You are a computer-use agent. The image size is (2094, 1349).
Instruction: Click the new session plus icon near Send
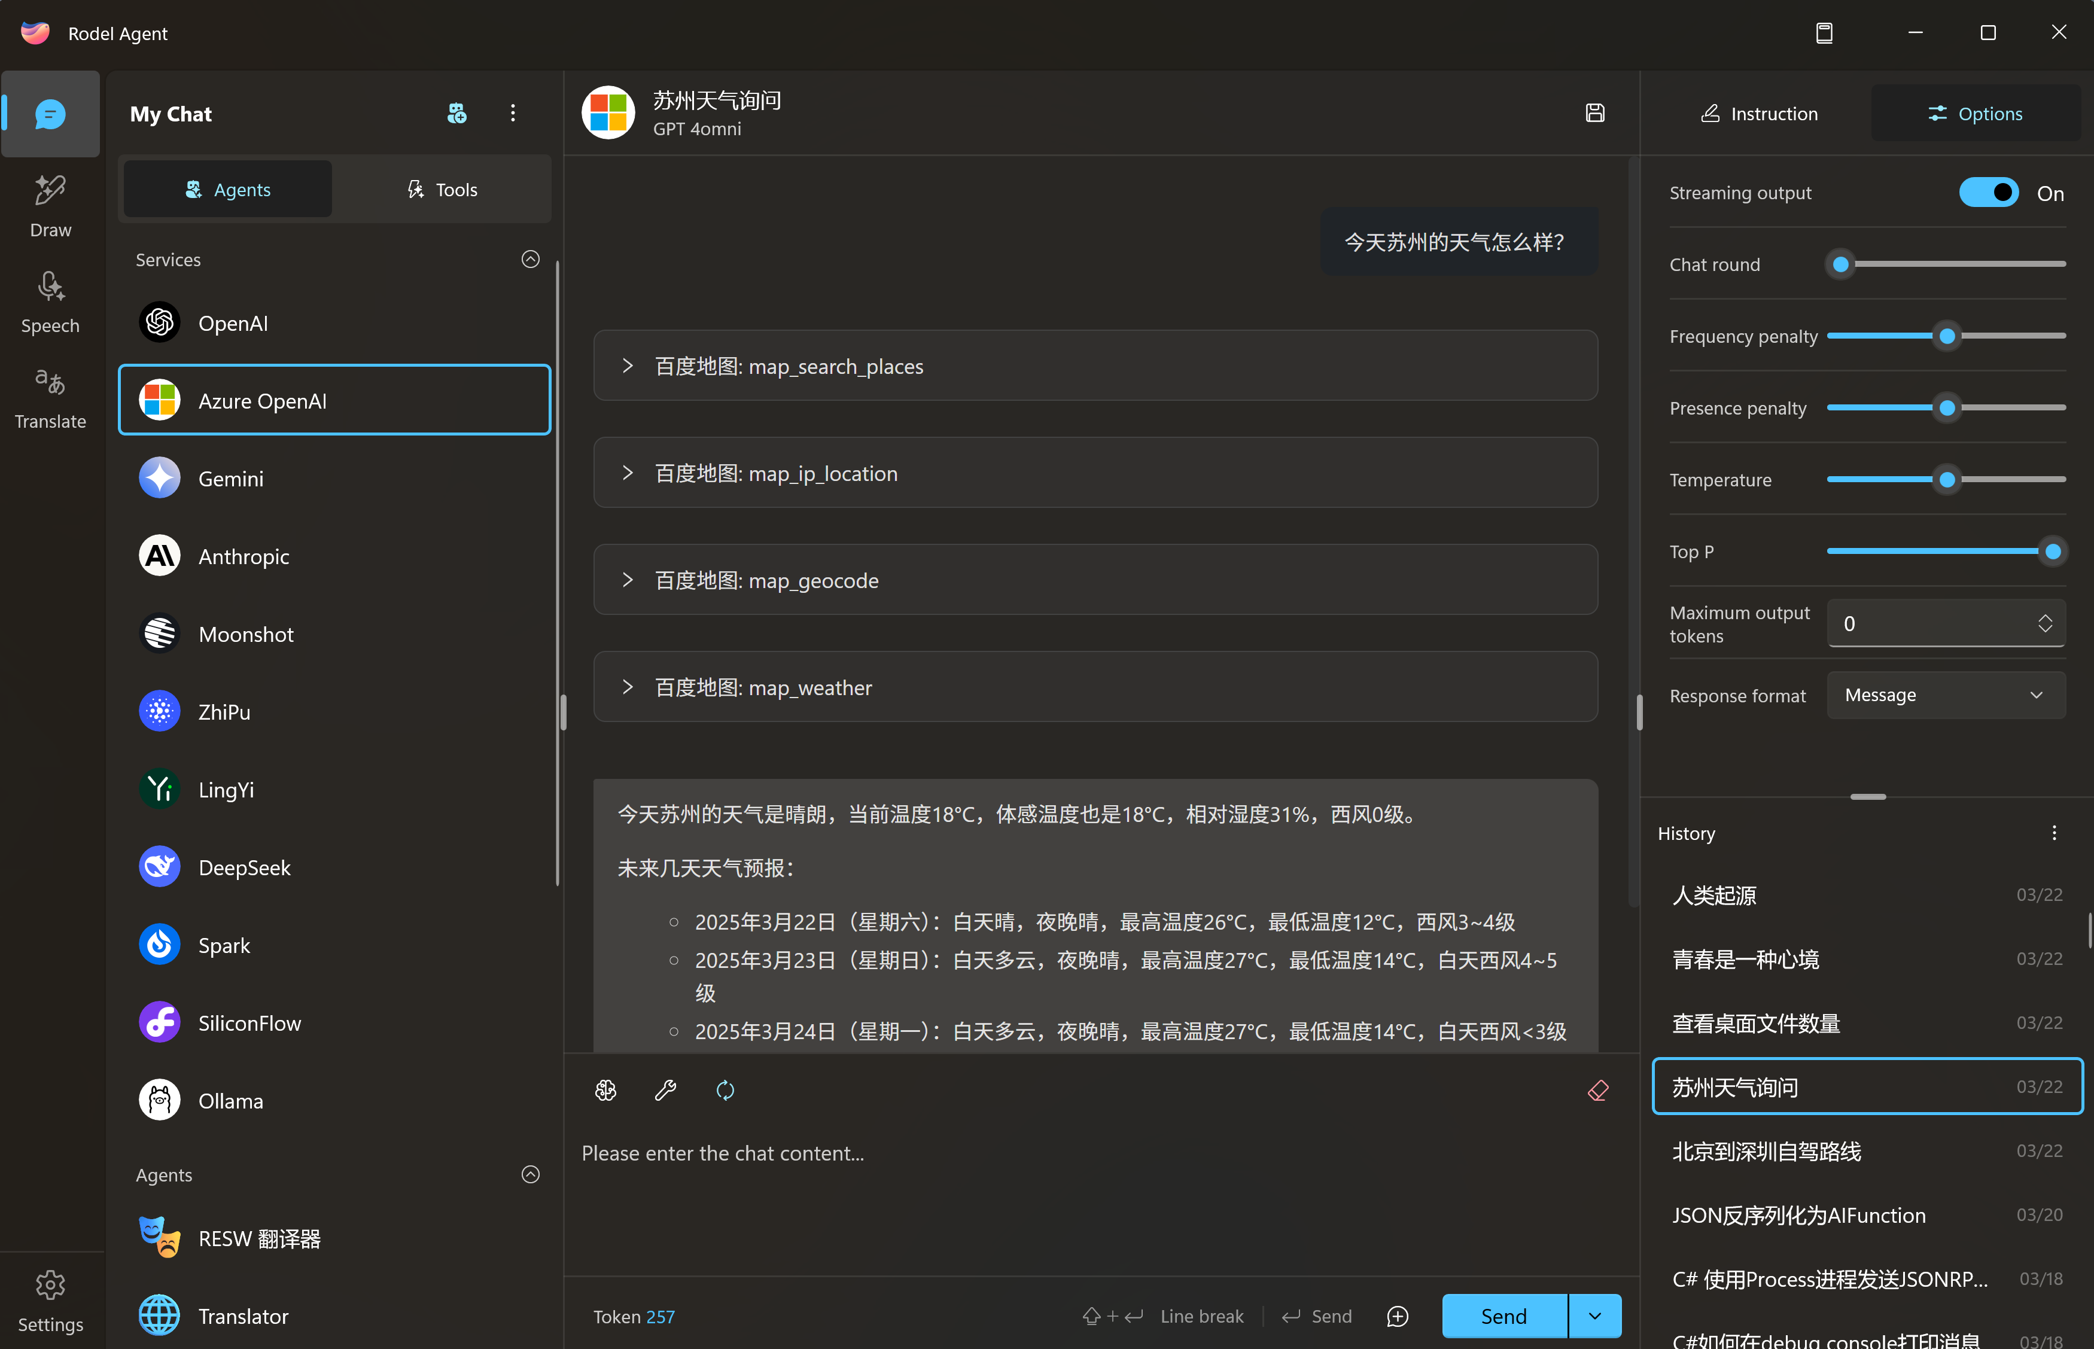point(1398,1315)
